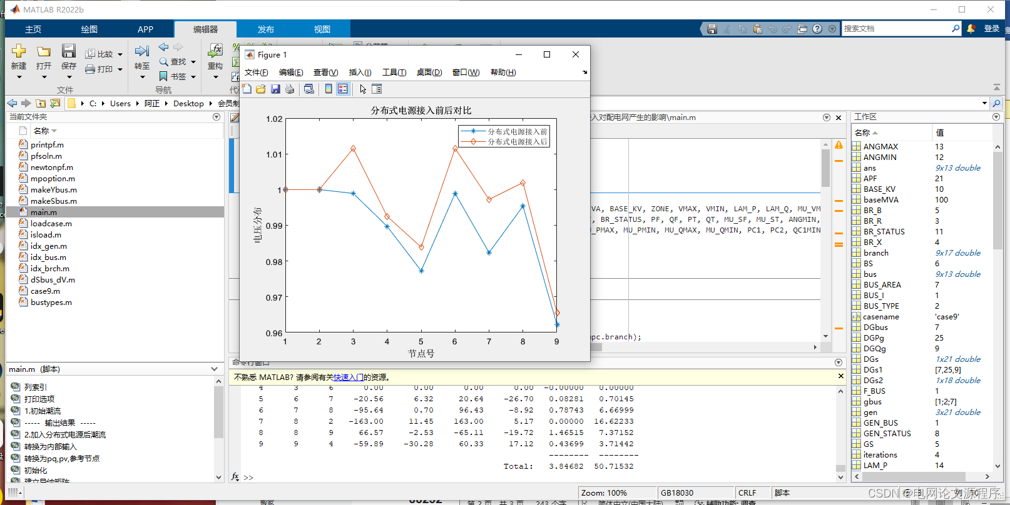Switch to the 发布 tab
The height and width of the screenshot is (505, 1010).
(266, 29)
